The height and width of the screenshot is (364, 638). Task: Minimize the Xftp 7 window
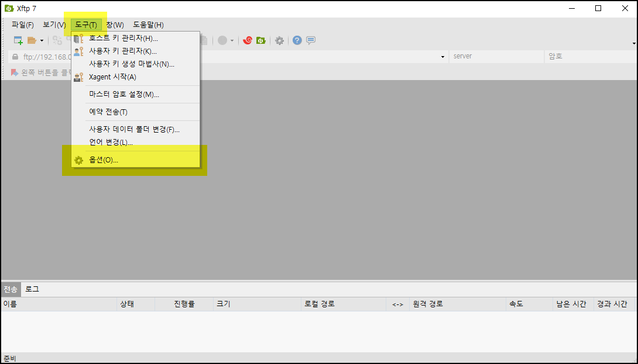571,8
